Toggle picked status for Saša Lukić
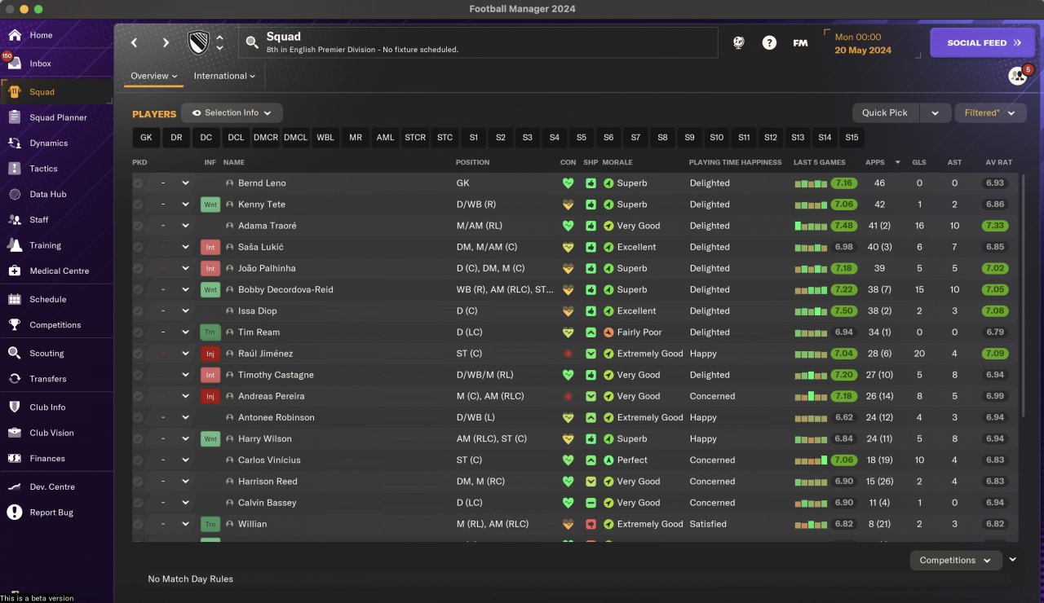 (138, 247)
